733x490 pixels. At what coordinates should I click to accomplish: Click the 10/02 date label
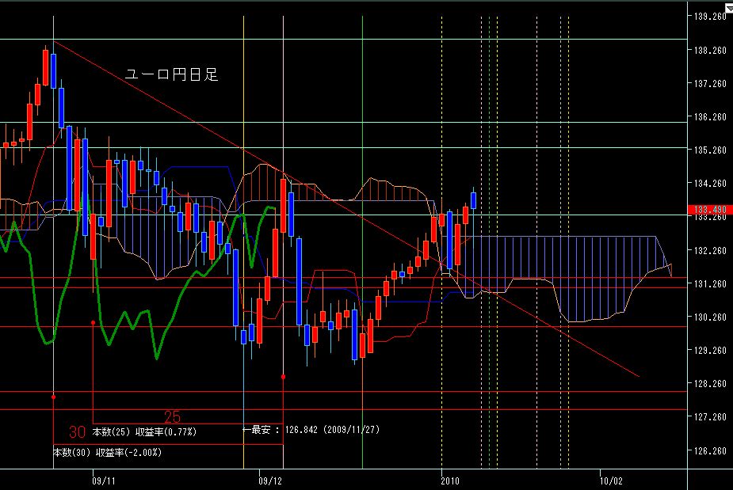click(611, 481)
